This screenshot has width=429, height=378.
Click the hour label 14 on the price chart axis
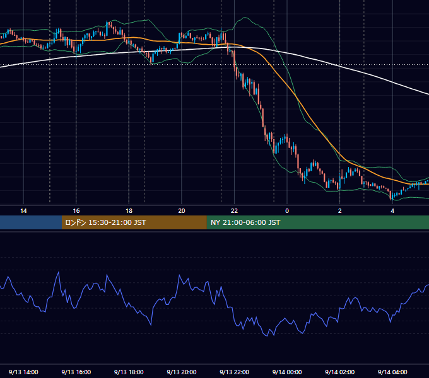pos(23,211)
